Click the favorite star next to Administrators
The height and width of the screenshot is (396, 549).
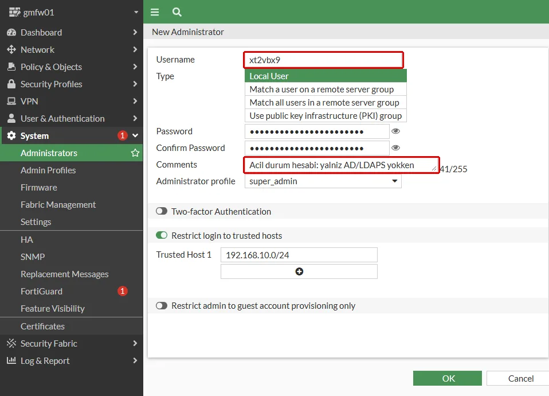(135, 153)
